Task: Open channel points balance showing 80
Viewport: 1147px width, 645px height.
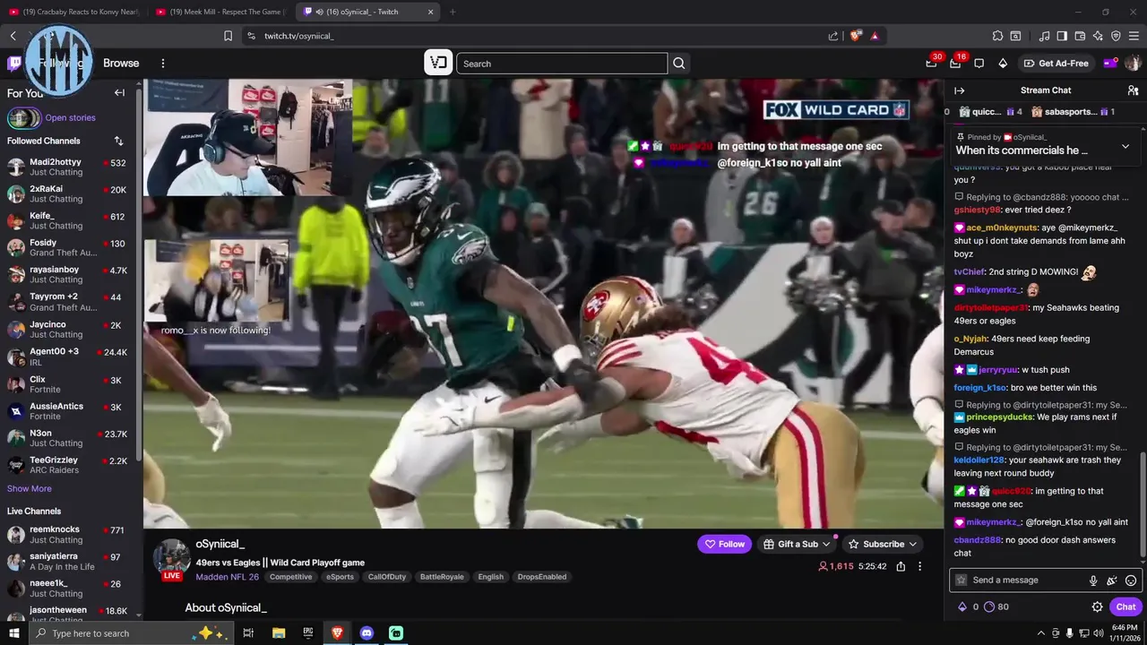Action: 996,606
